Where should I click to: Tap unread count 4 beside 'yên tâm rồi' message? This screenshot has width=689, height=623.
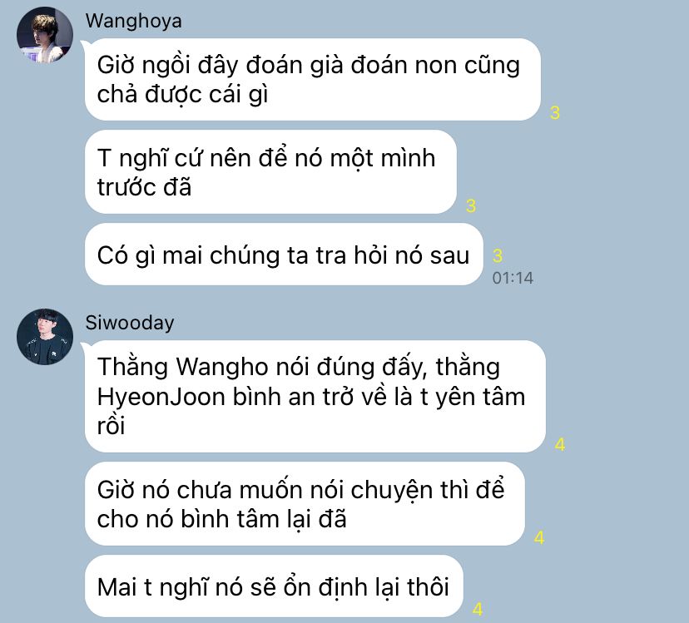click(560, 445)
